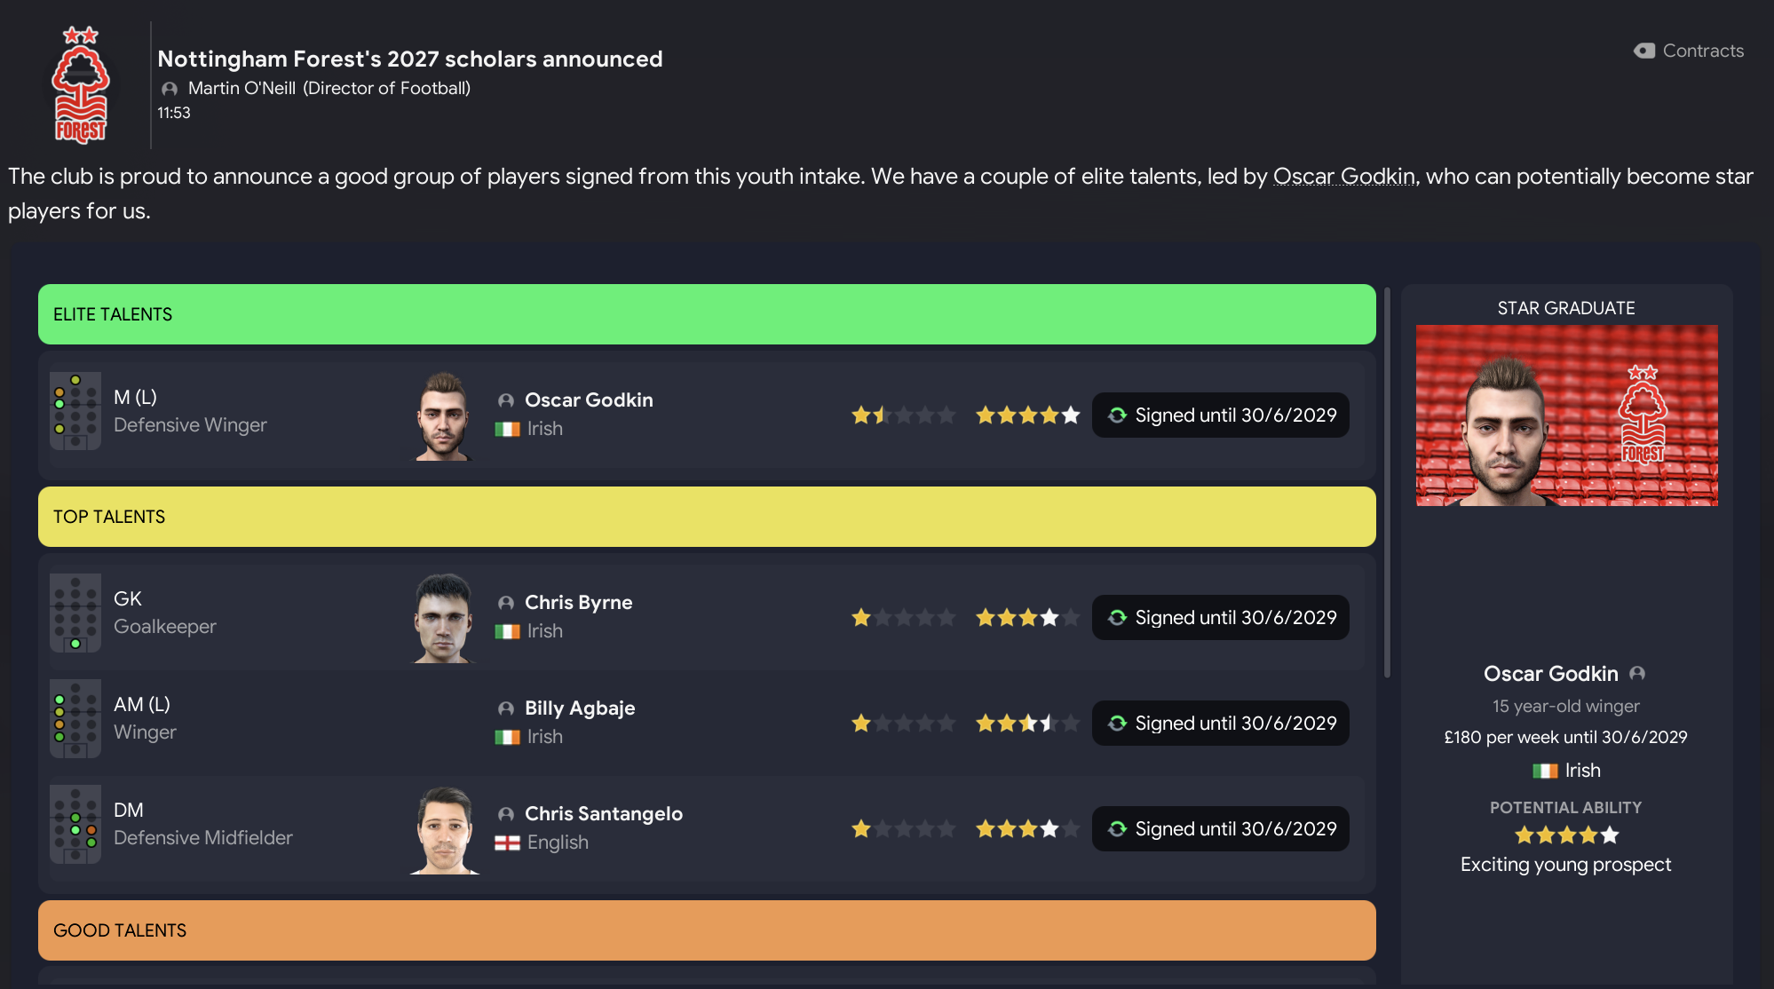Expand the Good Talents section header
Viewport: 1774px width, 989px height.
[x=707, y=930]
